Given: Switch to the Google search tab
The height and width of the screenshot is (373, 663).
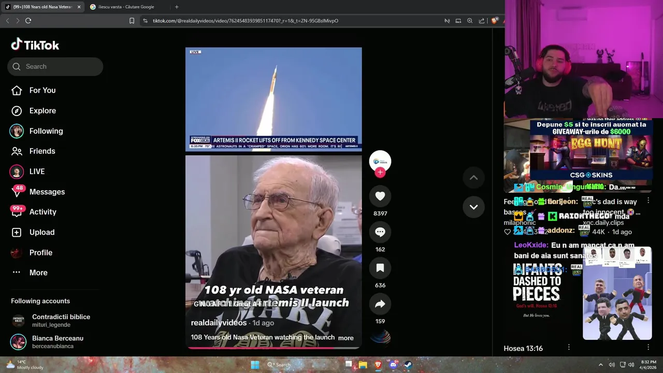Looking at the screenshot, I should tap(126, 7).
